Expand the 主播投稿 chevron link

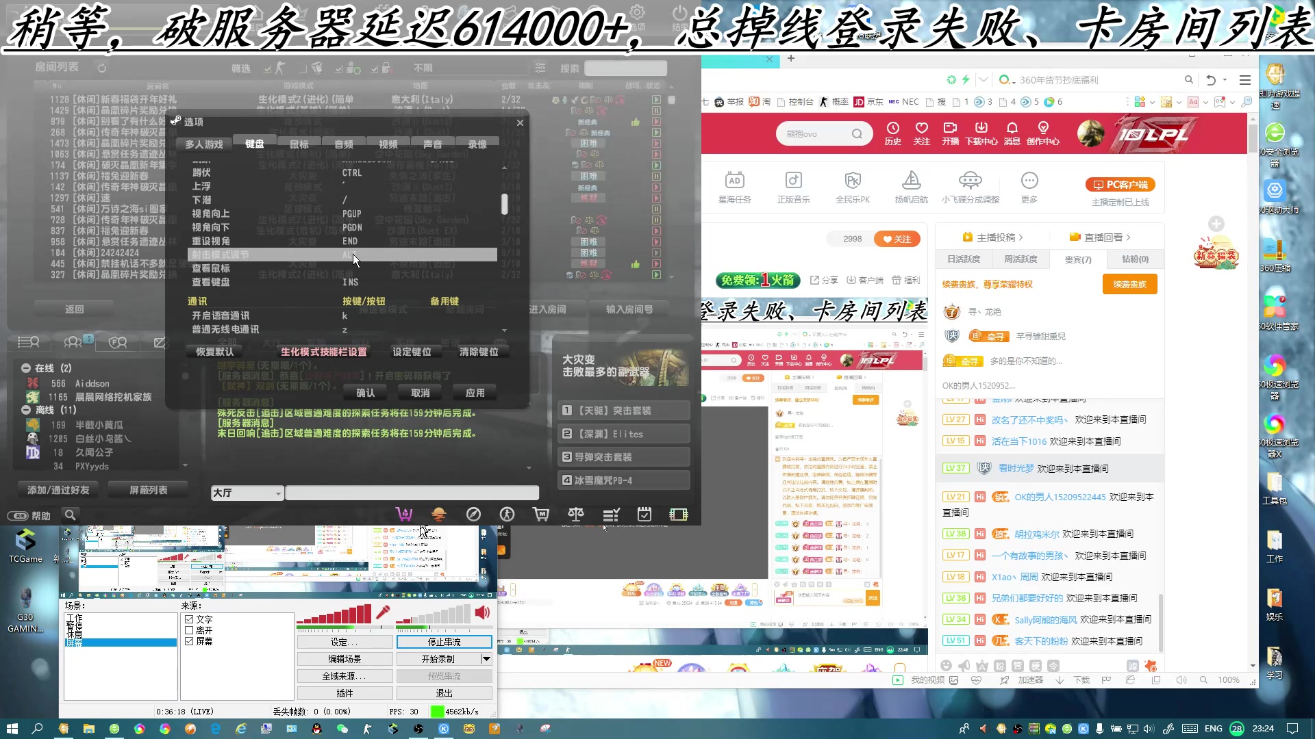[1020, 237]
